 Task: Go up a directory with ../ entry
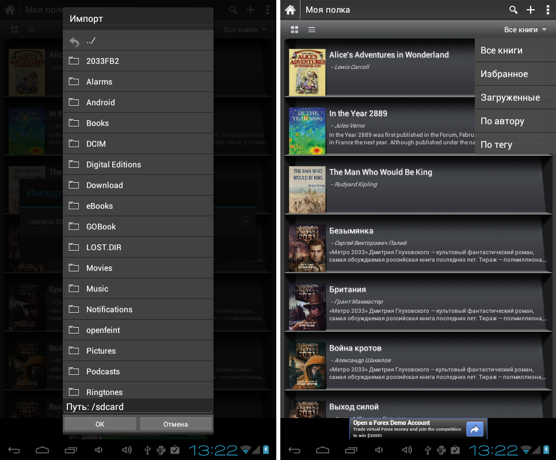click(x=138, y=40)
